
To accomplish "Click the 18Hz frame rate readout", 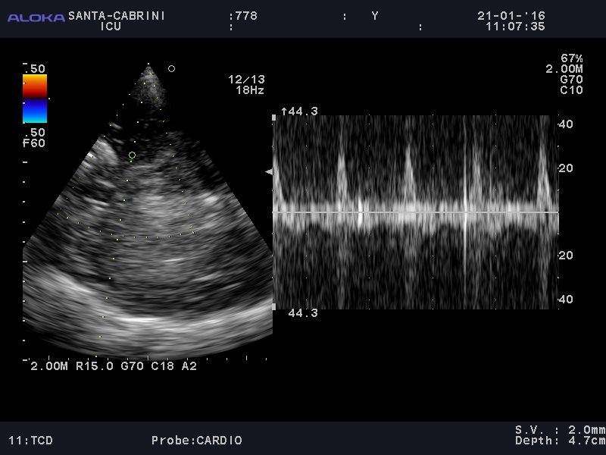I will (249, 89).
